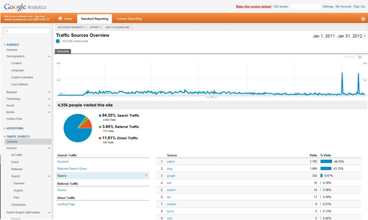Select Language under Demographics
This screenshot has width=368, height=220.
pos(17,70)
